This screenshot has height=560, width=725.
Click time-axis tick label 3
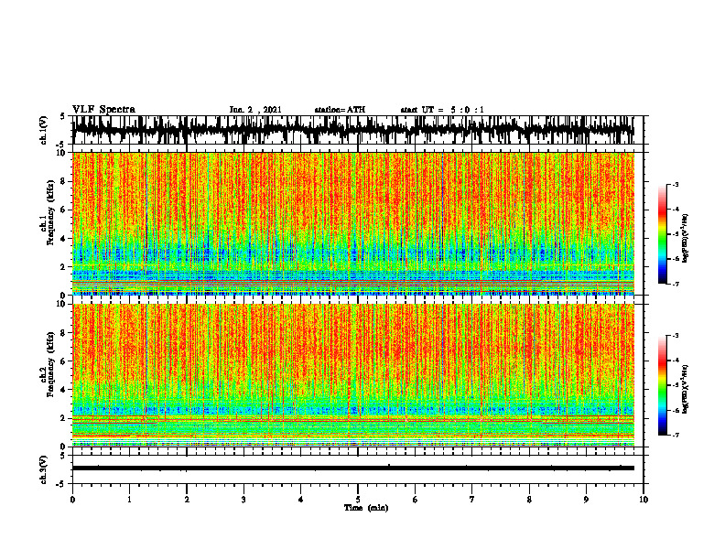coord(243,500)
